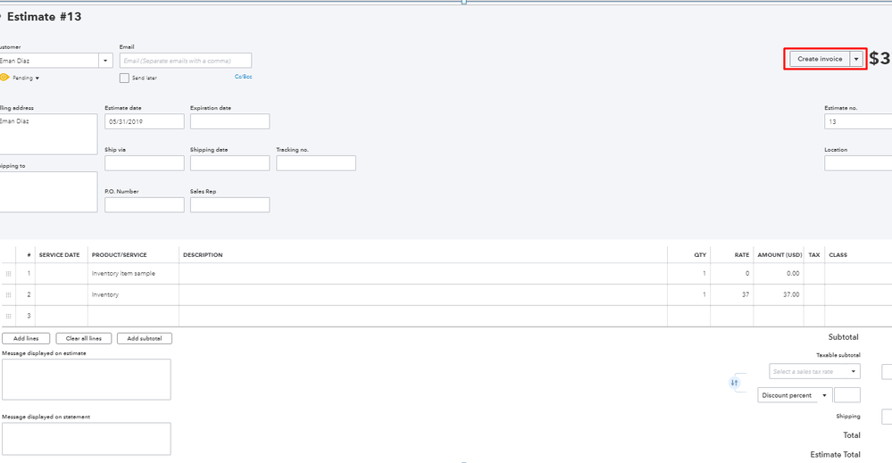Open the Select a sales tax rate dropdown
The height and width of the screenshot is (463, 892).
pyautogui.click(x=814, y=371)
